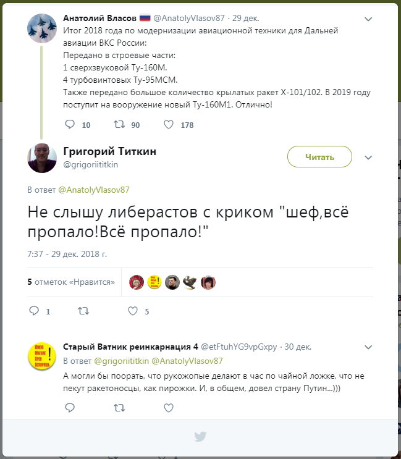Screen dimensions: 401x459
Task: View the 5 отметок «Нравится» list
Action: 71,282
